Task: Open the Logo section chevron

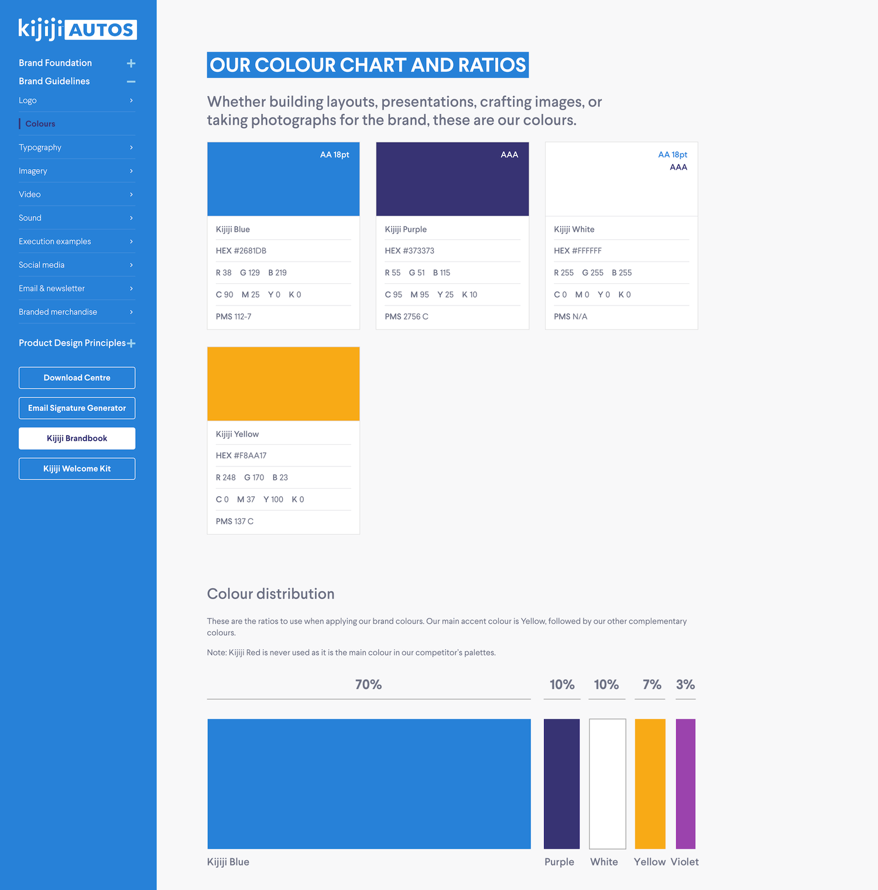Action: coord(131,101)
